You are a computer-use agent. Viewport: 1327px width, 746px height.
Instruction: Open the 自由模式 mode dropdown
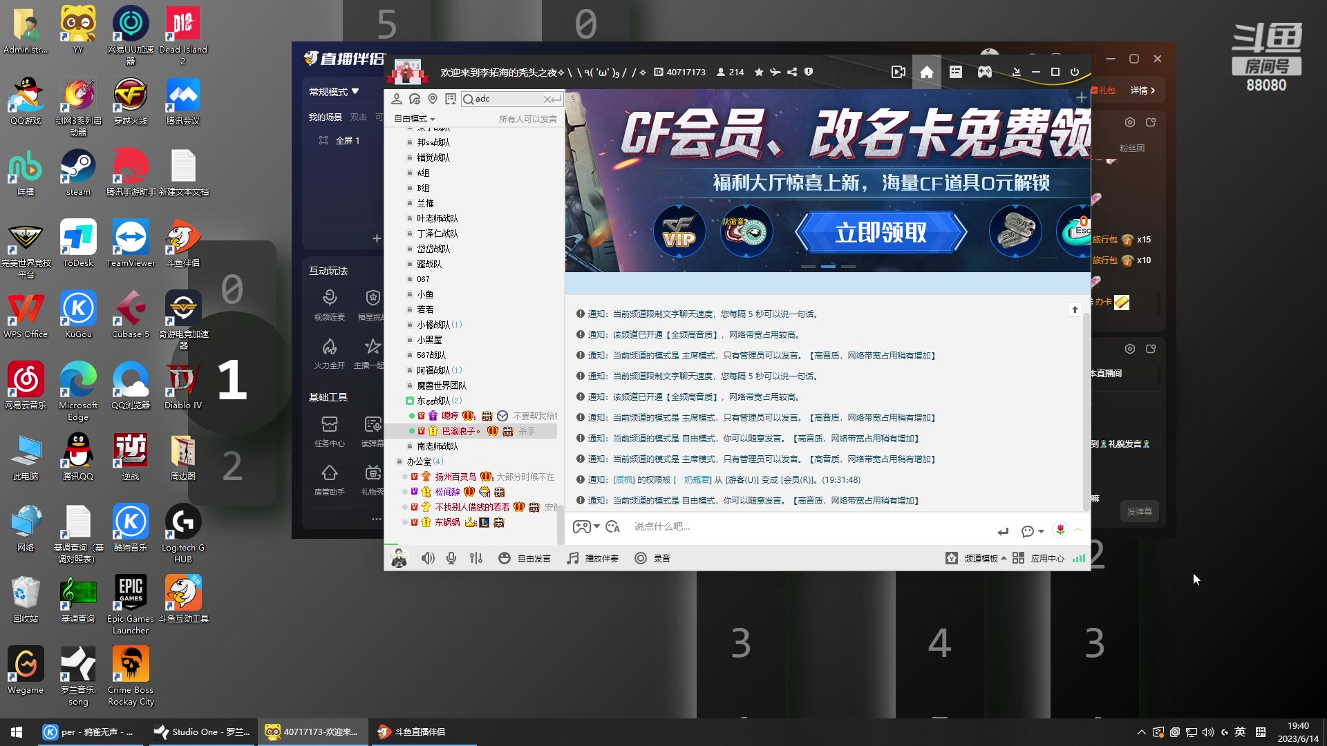tap(413, 118)
